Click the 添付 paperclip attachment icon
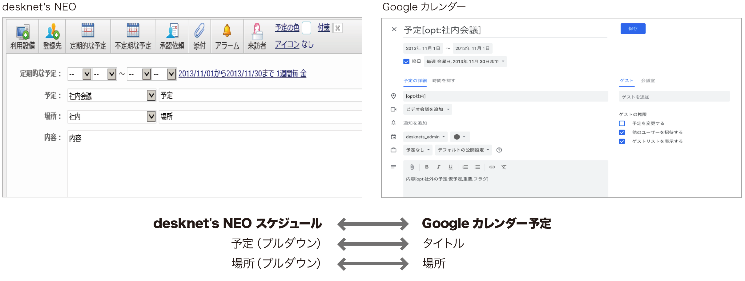This screenshot has height=281, width=745. 199,31
